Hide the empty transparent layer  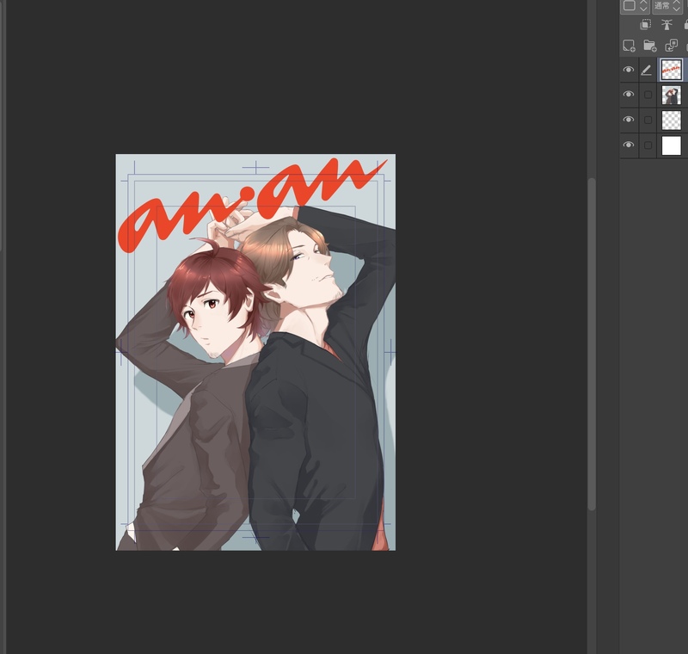tap(629, 120)
